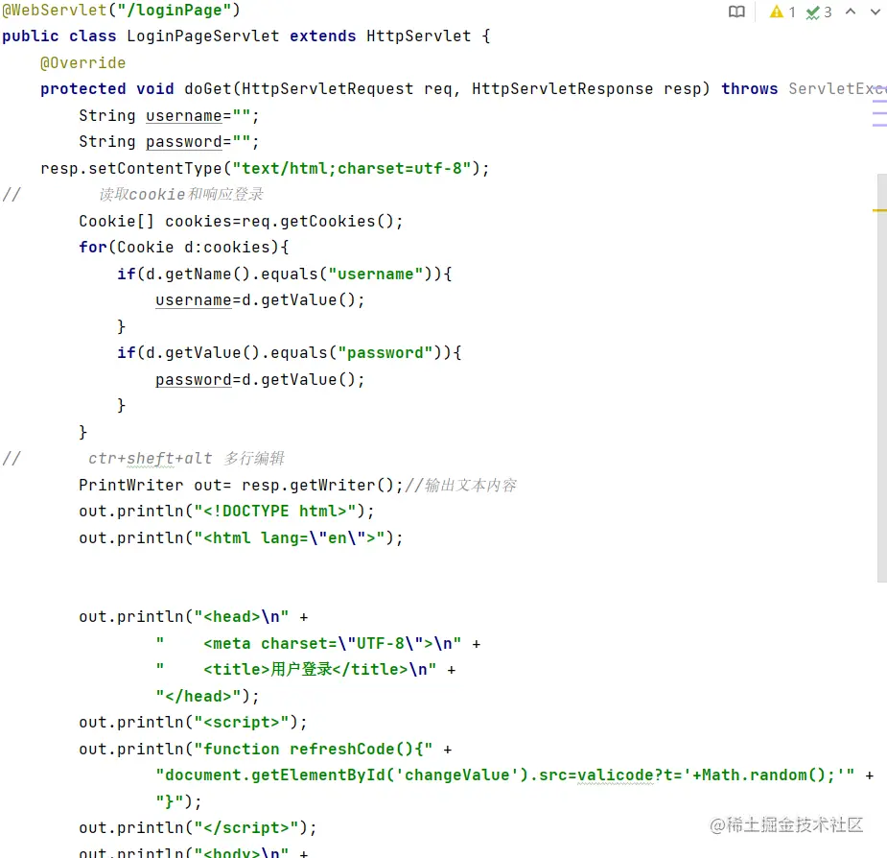Click the "<script>" println line
Viewport: 887px width, 858px height.
(193, 723)
